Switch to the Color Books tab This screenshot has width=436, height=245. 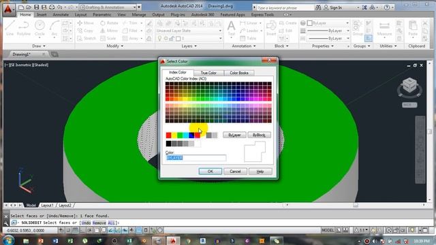[239, 73]
